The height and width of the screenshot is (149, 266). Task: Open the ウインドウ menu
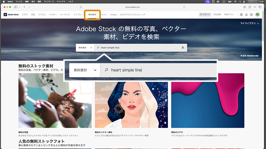pos(61,1)
